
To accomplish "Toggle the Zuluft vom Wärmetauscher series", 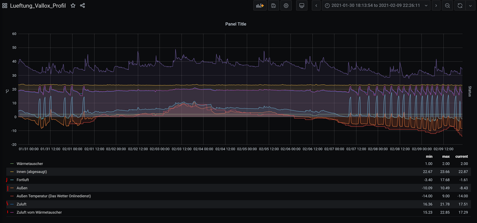I will coord(39,212).
